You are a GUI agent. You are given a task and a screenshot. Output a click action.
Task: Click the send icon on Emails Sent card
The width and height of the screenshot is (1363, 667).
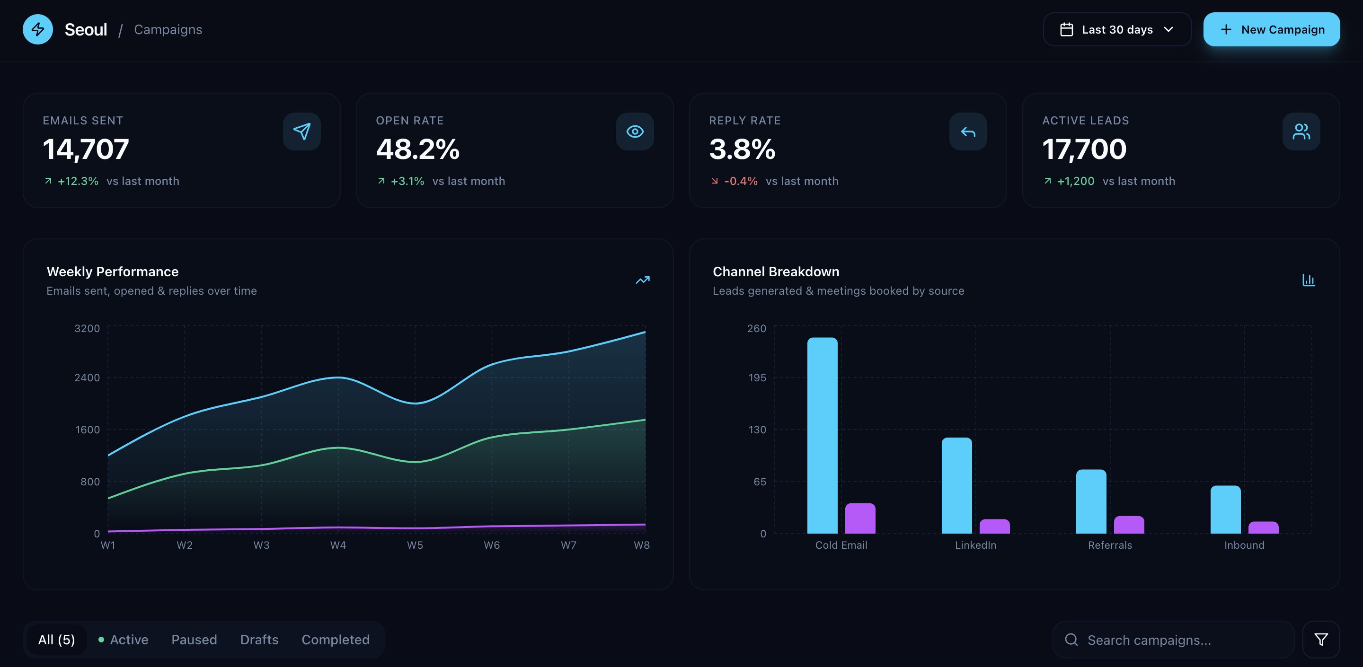(301, 132)
